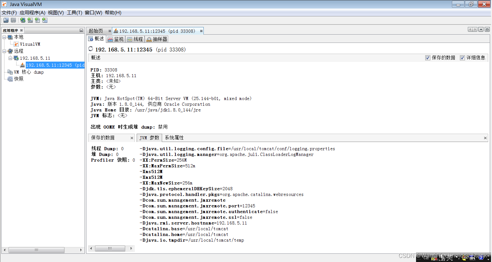492x262 pixels.
Task: Click left arrow of JVM arguments scrollbar
Action: (x=91, y=249)
